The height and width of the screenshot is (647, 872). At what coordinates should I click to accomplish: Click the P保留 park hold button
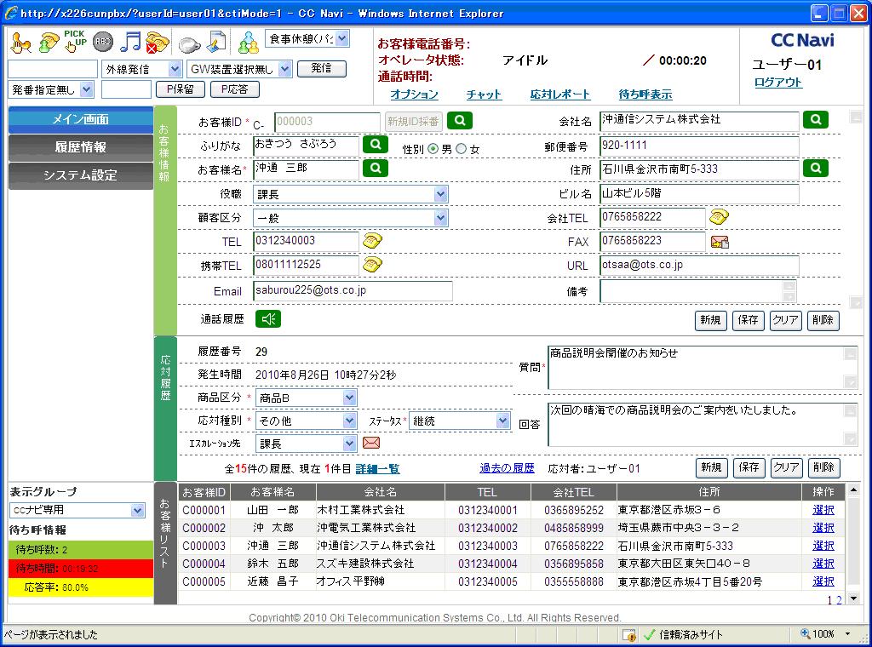(x=181, y=89)
